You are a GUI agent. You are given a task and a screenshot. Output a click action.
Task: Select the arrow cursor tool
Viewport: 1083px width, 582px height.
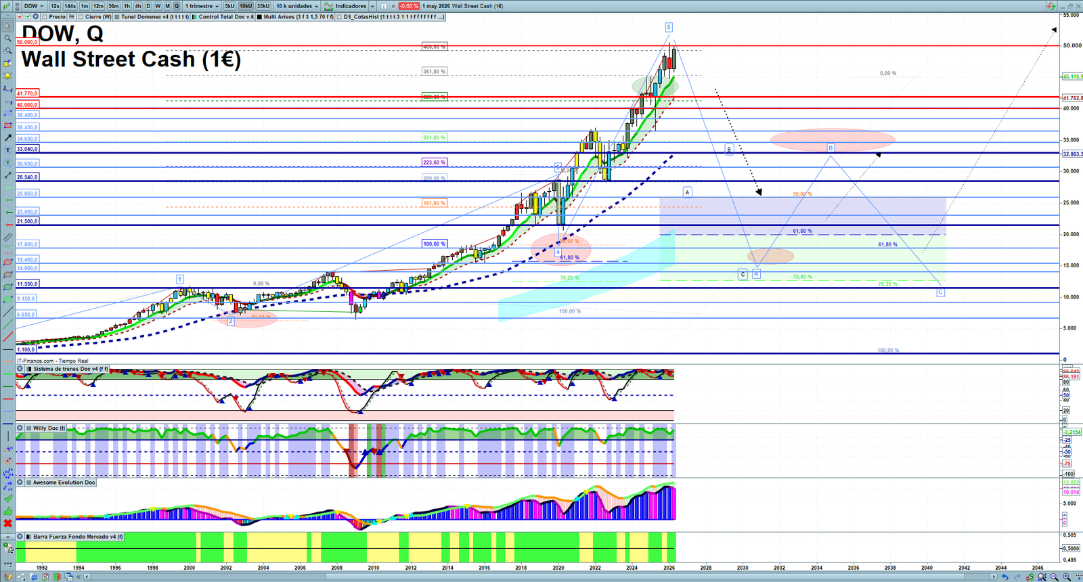(x=8, y=26)
